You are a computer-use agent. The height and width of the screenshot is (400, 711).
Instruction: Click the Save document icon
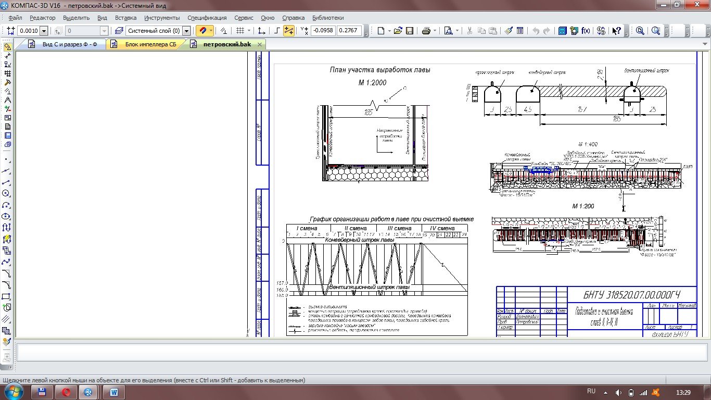click(410, 31)
